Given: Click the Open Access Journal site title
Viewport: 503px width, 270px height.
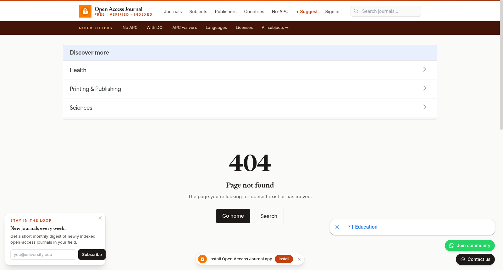Looking at the screenshot, I should (119, 9).
